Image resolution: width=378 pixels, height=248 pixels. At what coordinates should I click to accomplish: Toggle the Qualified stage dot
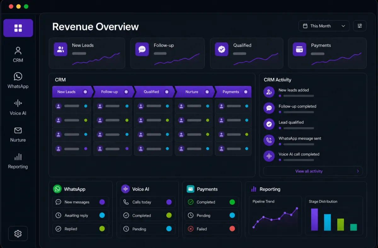(167, 92)
